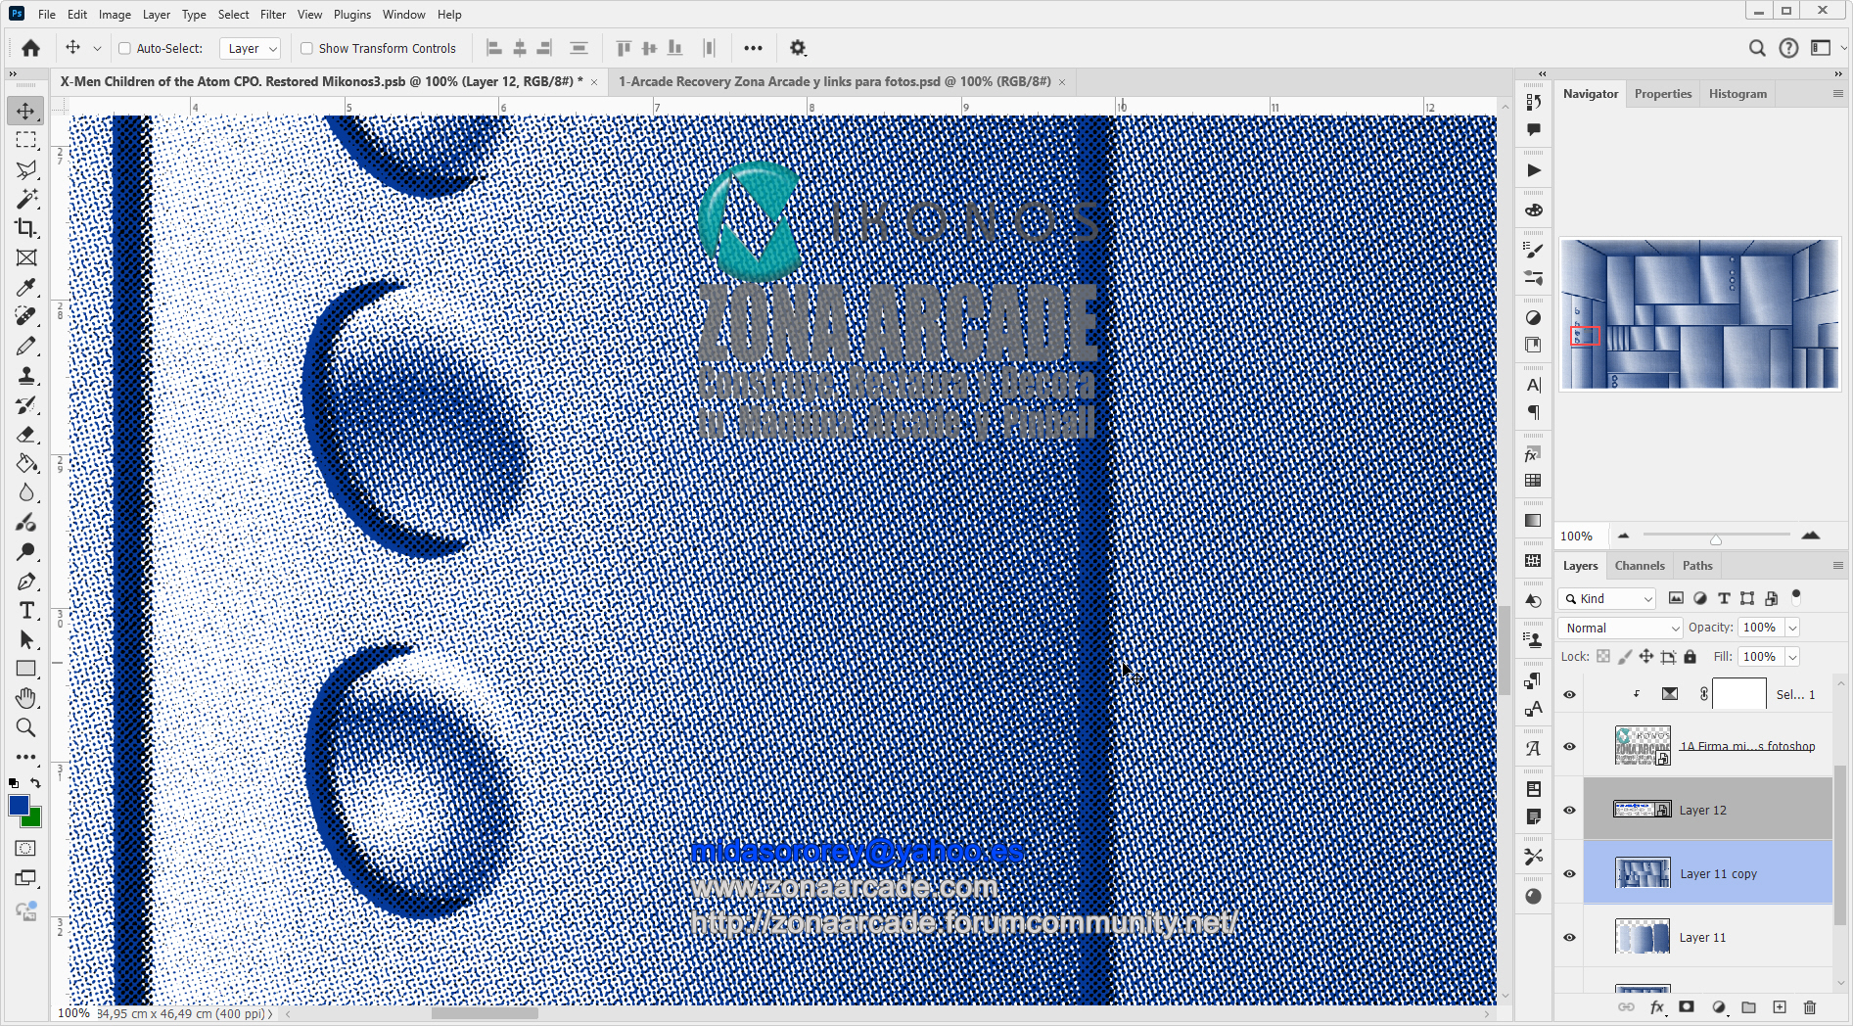Viewport: 1853px width, 1026px height.
Task: Select the Dodge tool
Action: [26, 551]
